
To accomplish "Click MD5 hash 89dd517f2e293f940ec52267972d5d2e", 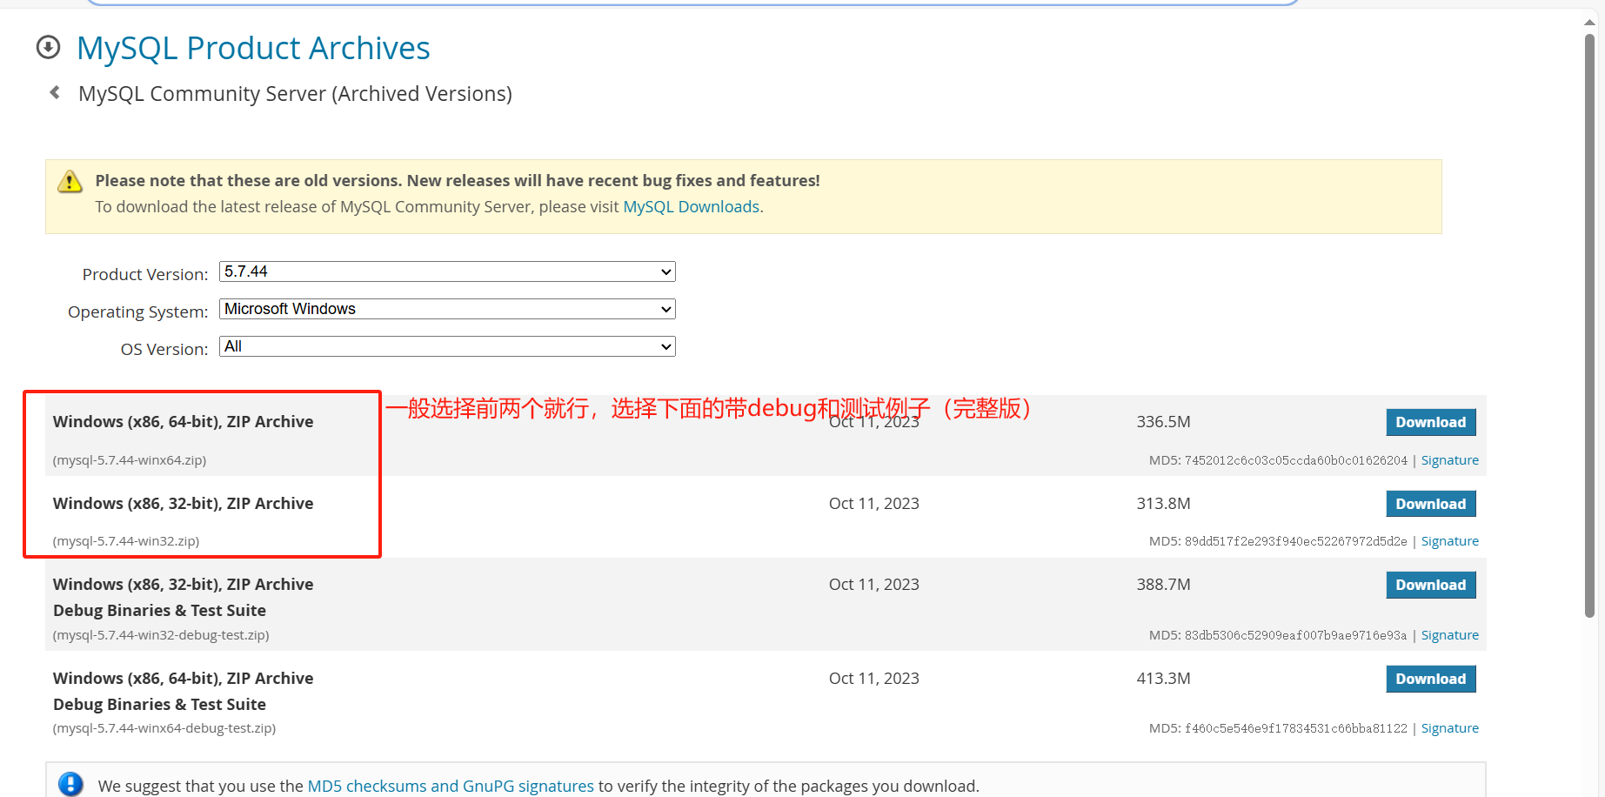I will pos(1295,541).
